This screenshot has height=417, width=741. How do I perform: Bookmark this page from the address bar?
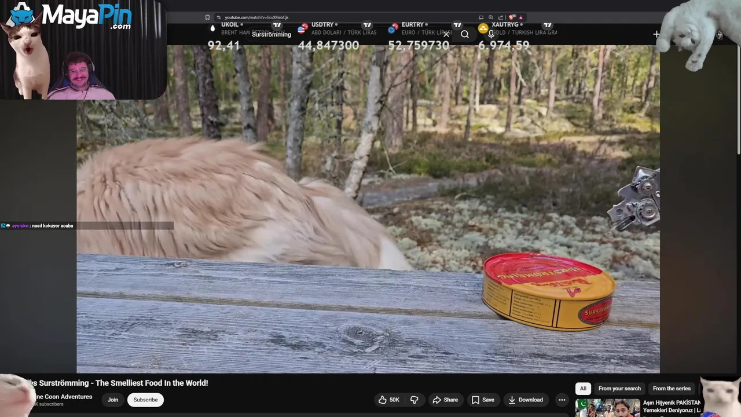tap(207, 17)
